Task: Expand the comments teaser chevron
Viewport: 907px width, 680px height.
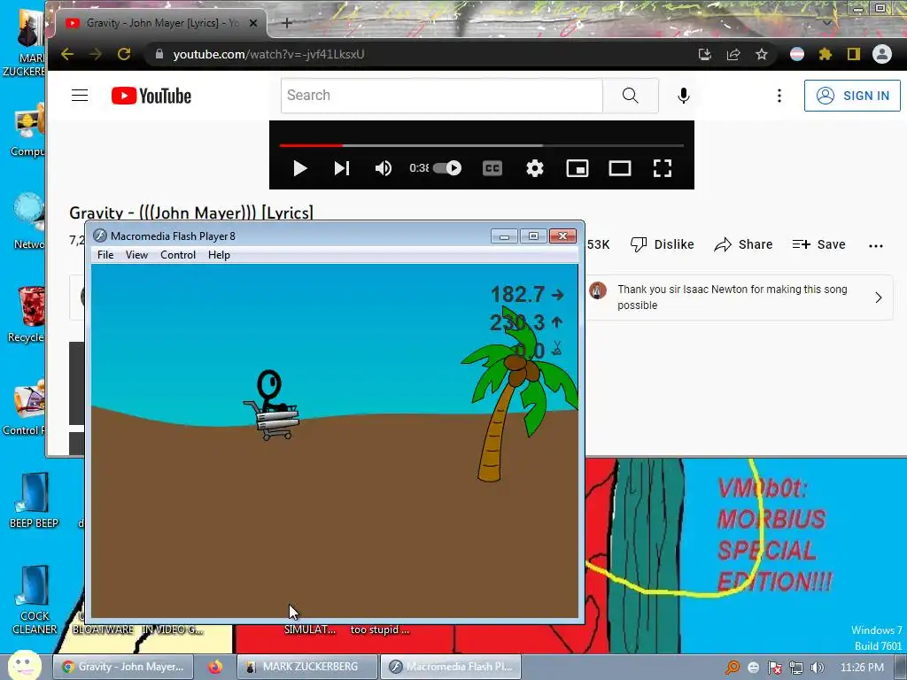Action: click(878, 297)
